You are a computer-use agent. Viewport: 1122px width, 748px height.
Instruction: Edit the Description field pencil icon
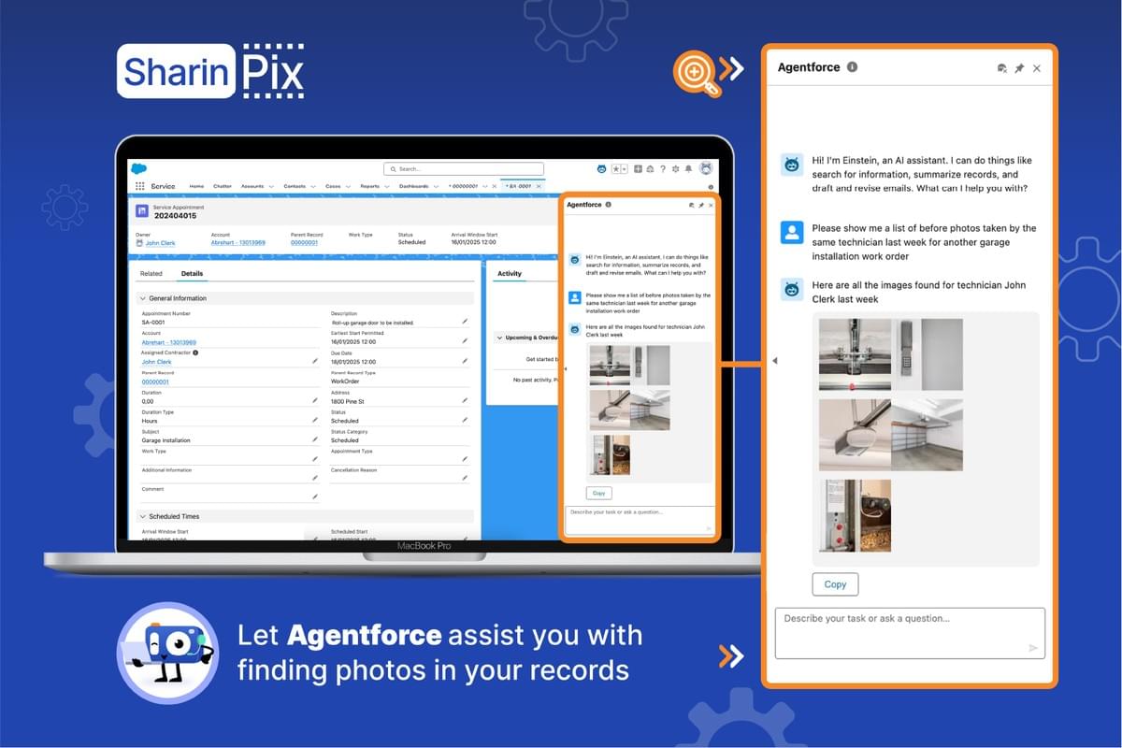pyautogui.click(x=465, y=321)
